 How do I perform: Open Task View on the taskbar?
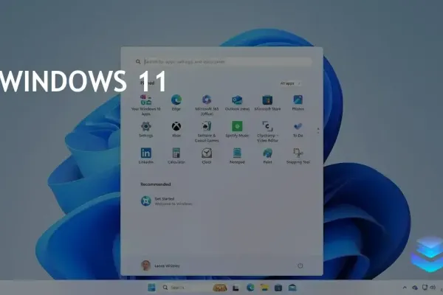[x=236, y=288]
